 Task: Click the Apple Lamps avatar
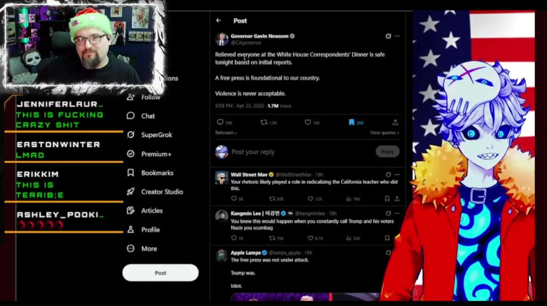(222, 255)
